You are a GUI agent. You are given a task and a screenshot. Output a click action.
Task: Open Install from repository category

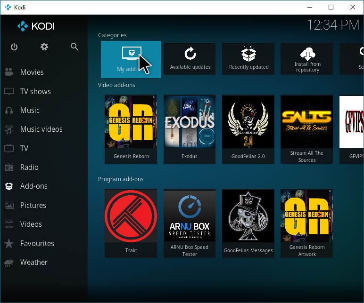306,59
